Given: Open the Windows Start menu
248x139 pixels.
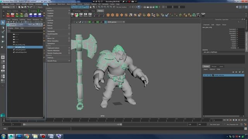Looking at the screenshot, I should [3, 136].
